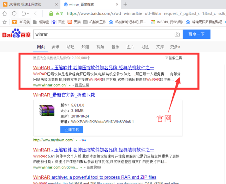Image resolution: width=226 pixels, height=184 pixels.
Task: Click size text 3.16MB
Action: [x=77, y=111]
